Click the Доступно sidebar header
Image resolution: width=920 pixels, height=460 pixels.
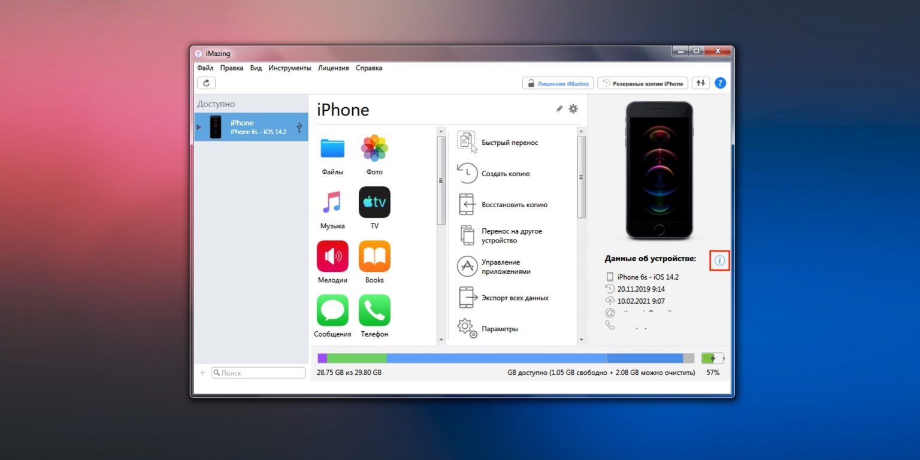tap(216, 104)
